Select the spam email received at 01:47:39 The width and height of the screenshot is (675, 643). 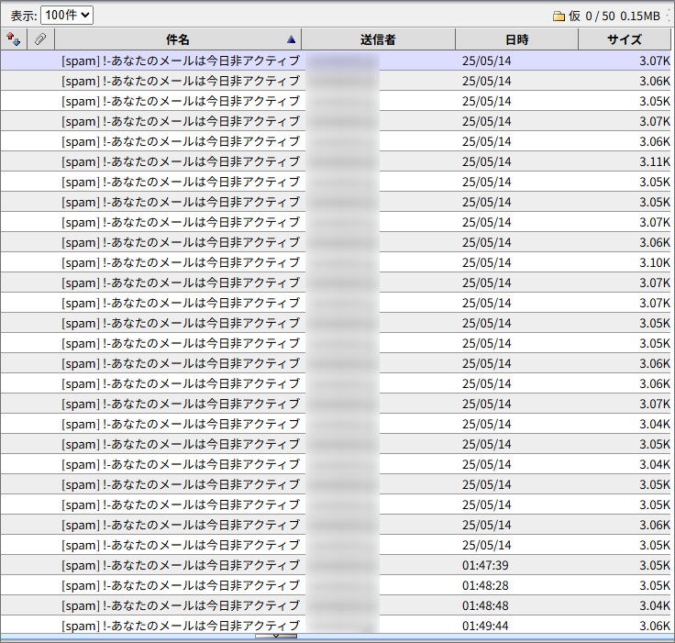(180, 565)
